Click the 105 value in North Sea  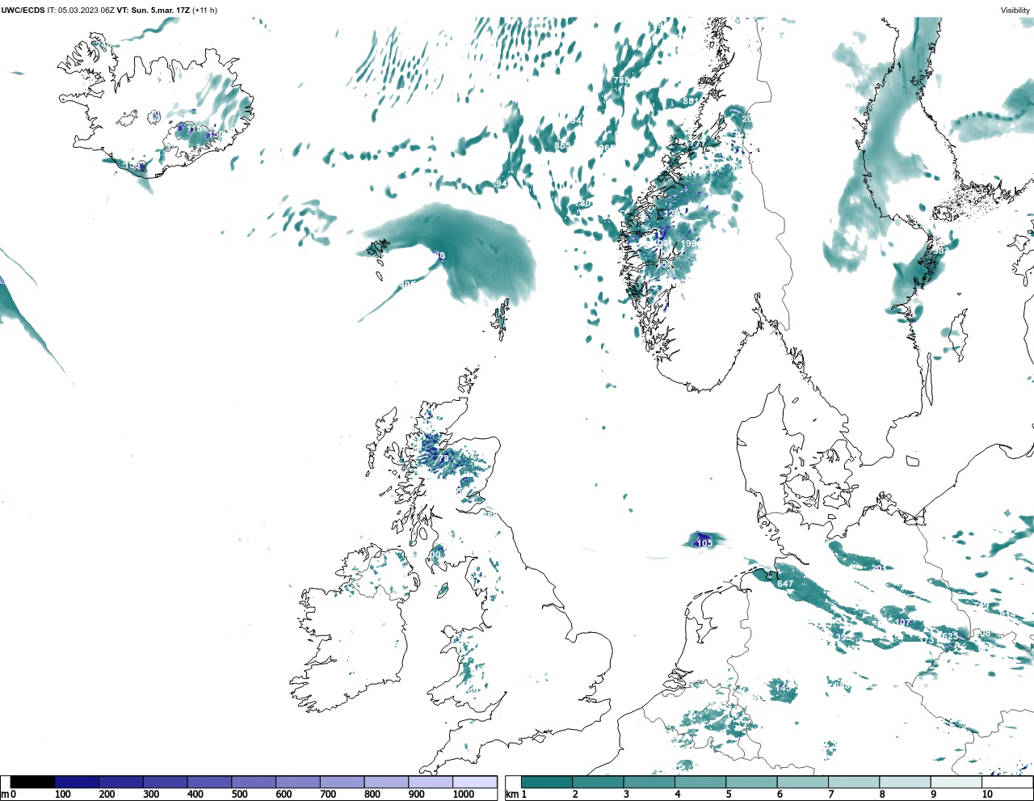pyautogui.click(x=704, y=543)
